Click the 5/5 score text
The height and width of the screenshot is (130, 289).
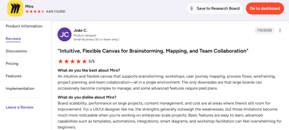[x=92, y=61]
